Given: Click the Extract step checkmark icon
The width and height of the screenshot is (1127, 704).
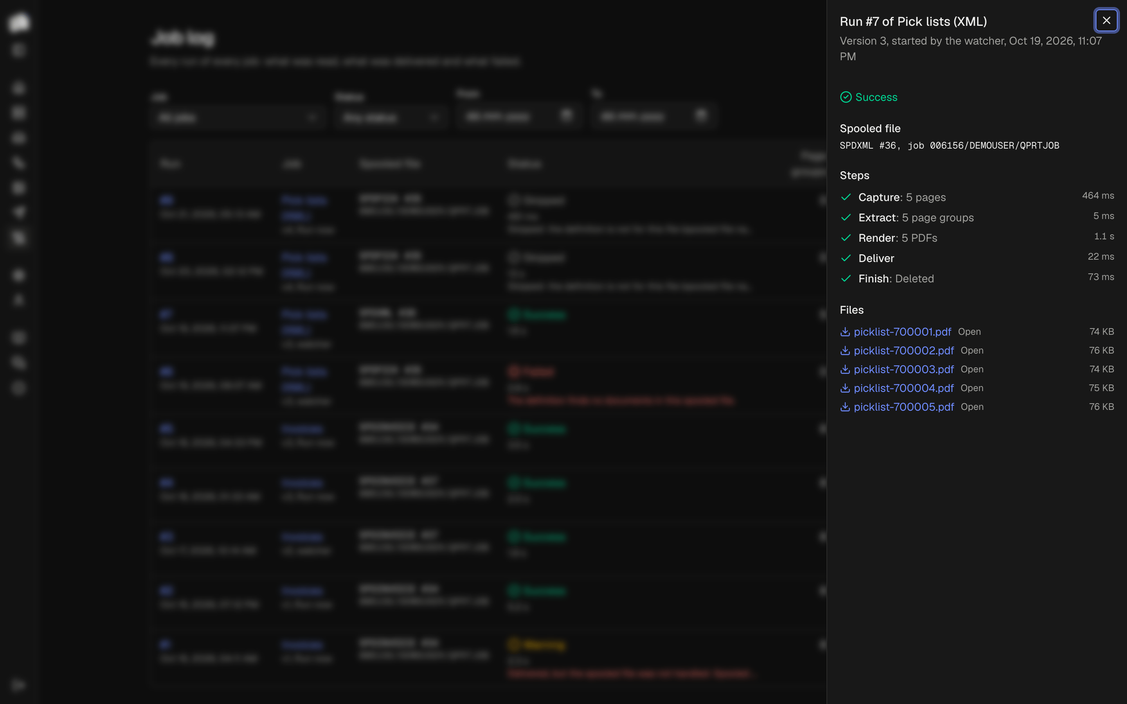Looking at the screenshot, I should click(846, 217).
